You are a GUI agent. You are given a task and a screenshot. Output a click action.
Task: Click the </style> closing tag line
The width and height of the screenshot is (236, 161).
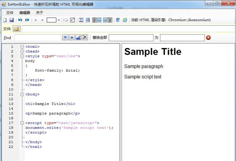35,80
